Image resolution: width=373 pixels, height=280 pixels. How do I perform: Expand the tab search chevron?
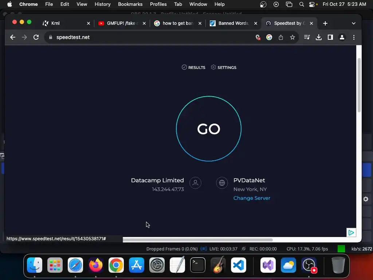[x=353, y=23]
